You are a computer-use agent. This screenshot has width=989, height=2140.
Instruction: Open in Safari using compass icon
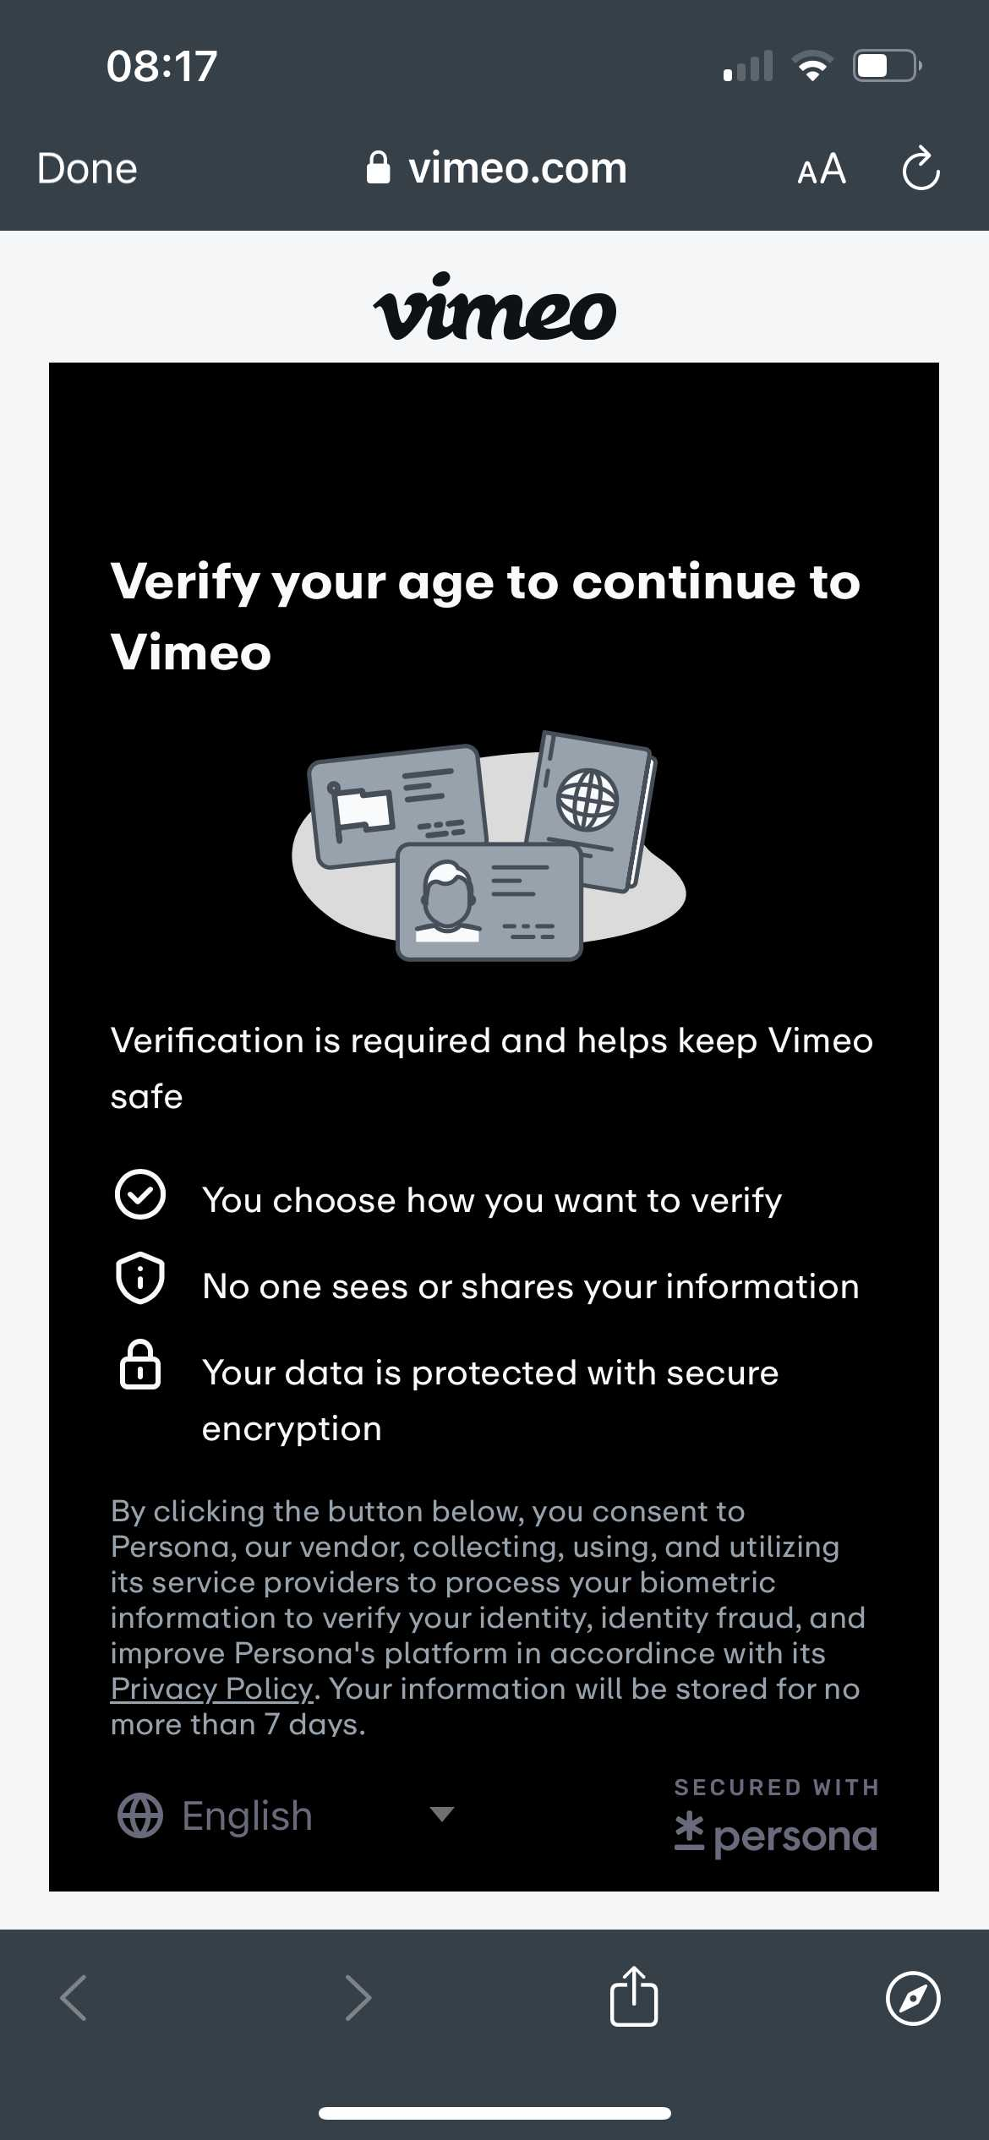pos(912,1998)
